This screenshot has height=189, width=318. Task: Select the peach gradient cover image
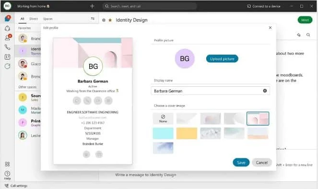click(x=258, y=133)
